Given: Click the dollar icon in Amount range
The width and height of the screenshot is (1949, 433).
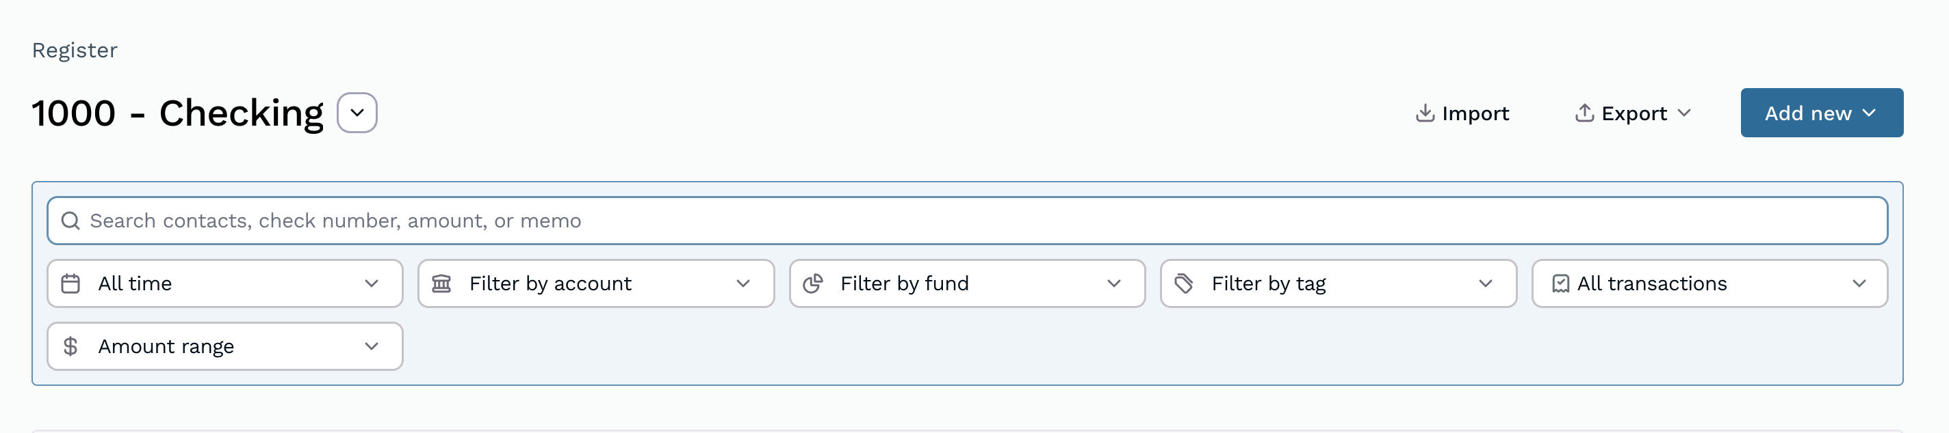Looking at the screenshot, I should pyautogui.click(x=71, y=346).
